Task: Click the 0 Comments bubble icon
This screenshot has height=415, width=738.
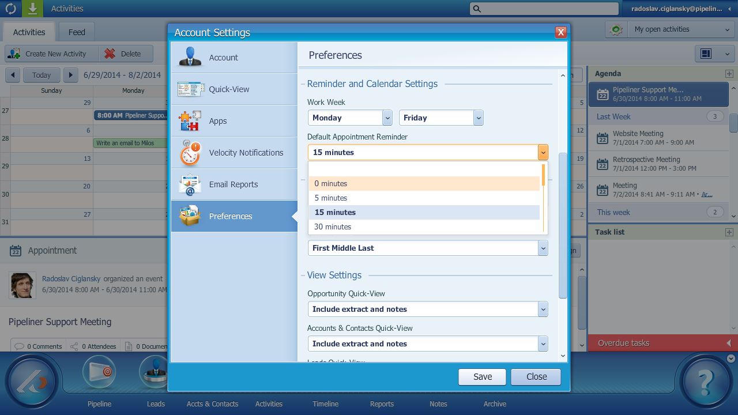Action: (x=20, y=346)
